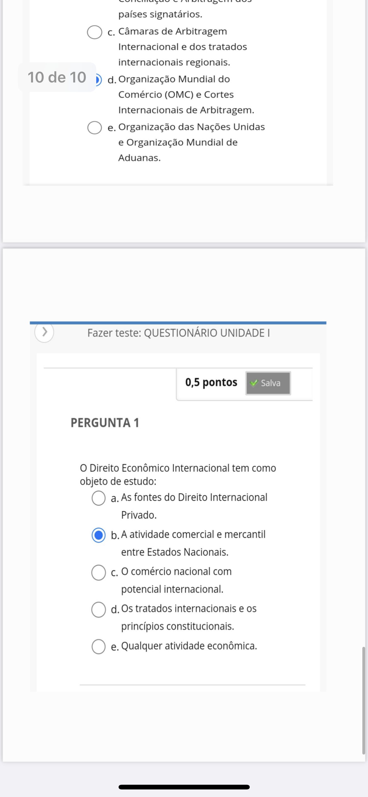Click the vertical scrollbar thumb on the right edge
368x797 pixels.
(364, 700)
